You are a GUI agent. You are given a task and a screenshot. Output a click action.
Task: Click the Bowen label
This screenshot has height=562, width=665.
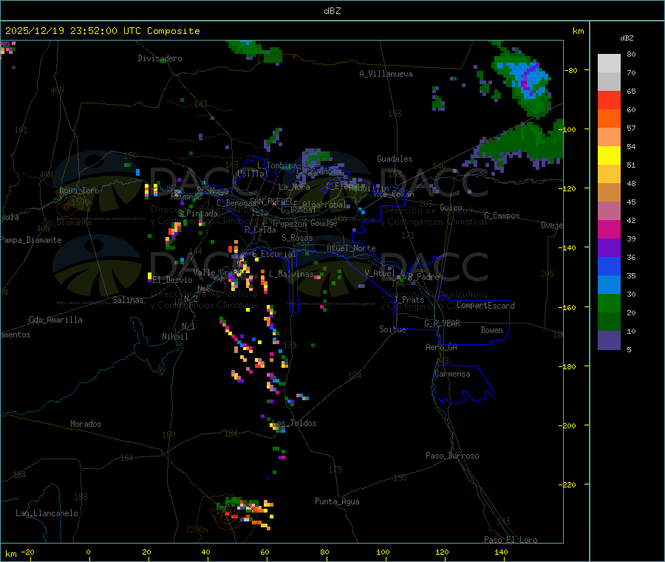point(491,330)
